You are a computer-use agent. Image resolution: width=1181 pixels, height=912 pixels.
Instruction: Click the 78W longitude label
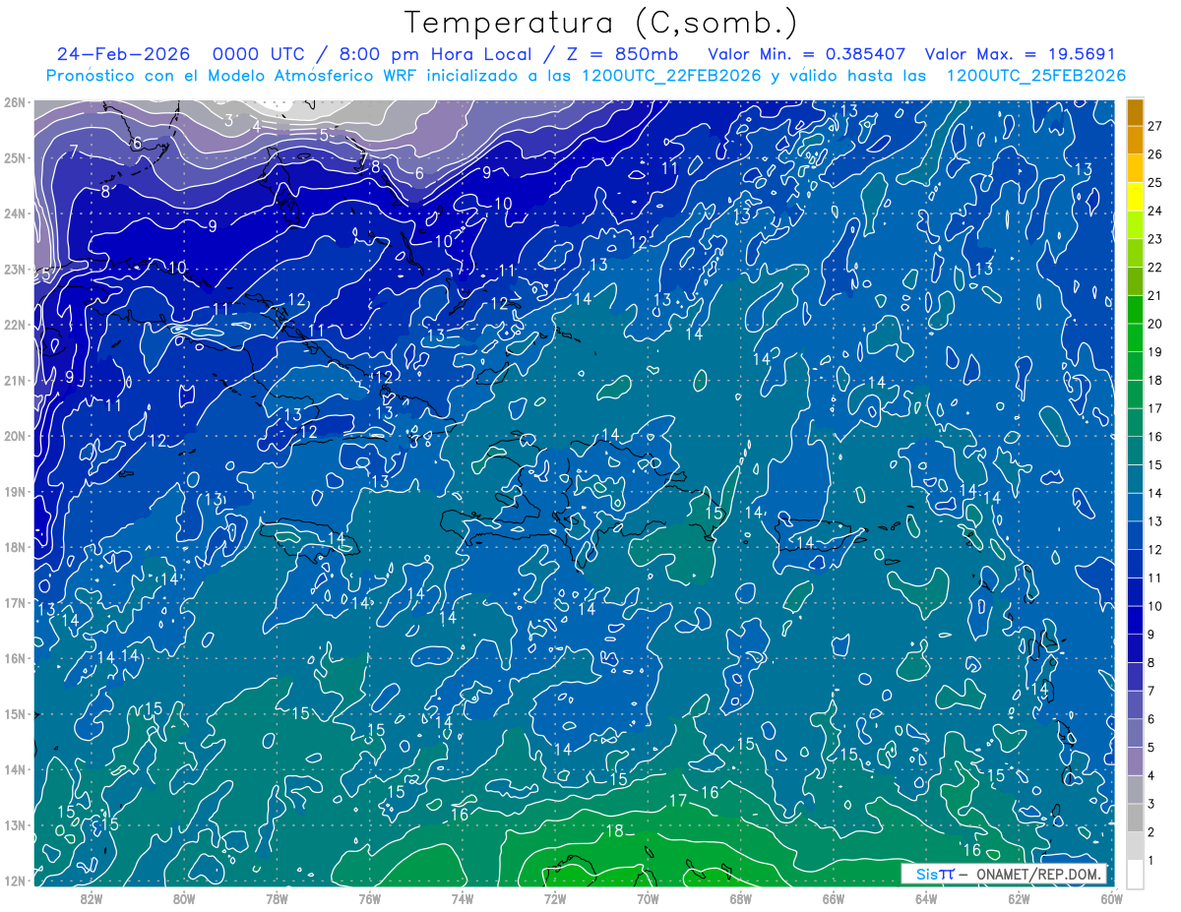coord(277,898)
